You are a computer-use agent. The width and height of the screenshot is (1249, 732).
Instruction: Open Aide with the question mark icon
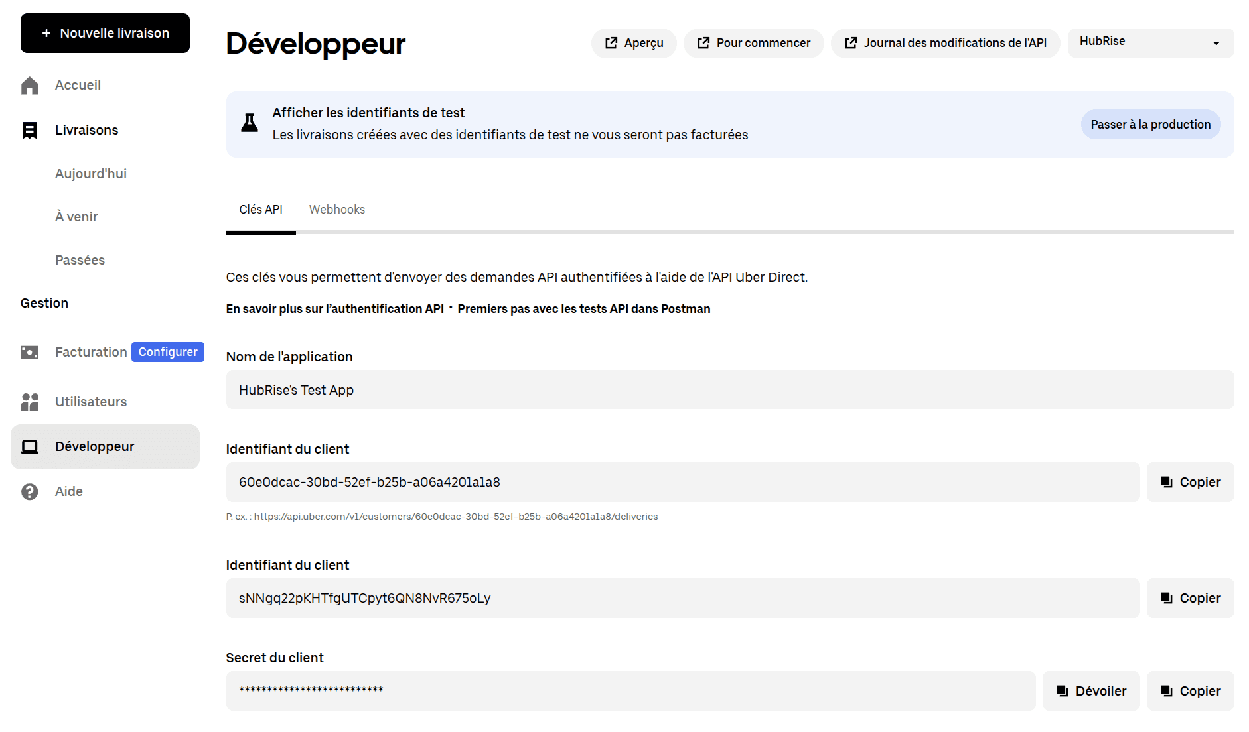click(x=29, y=491)
